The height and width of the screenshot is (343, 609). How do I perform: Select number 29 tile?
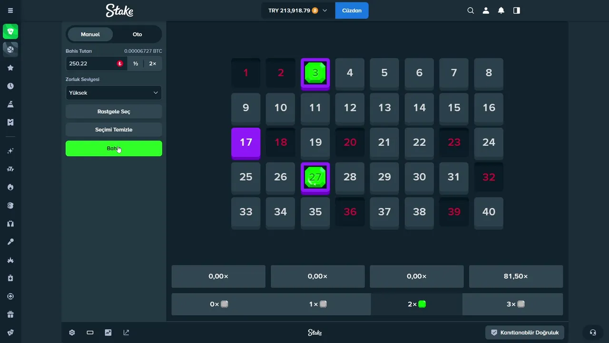coord(384,178)
